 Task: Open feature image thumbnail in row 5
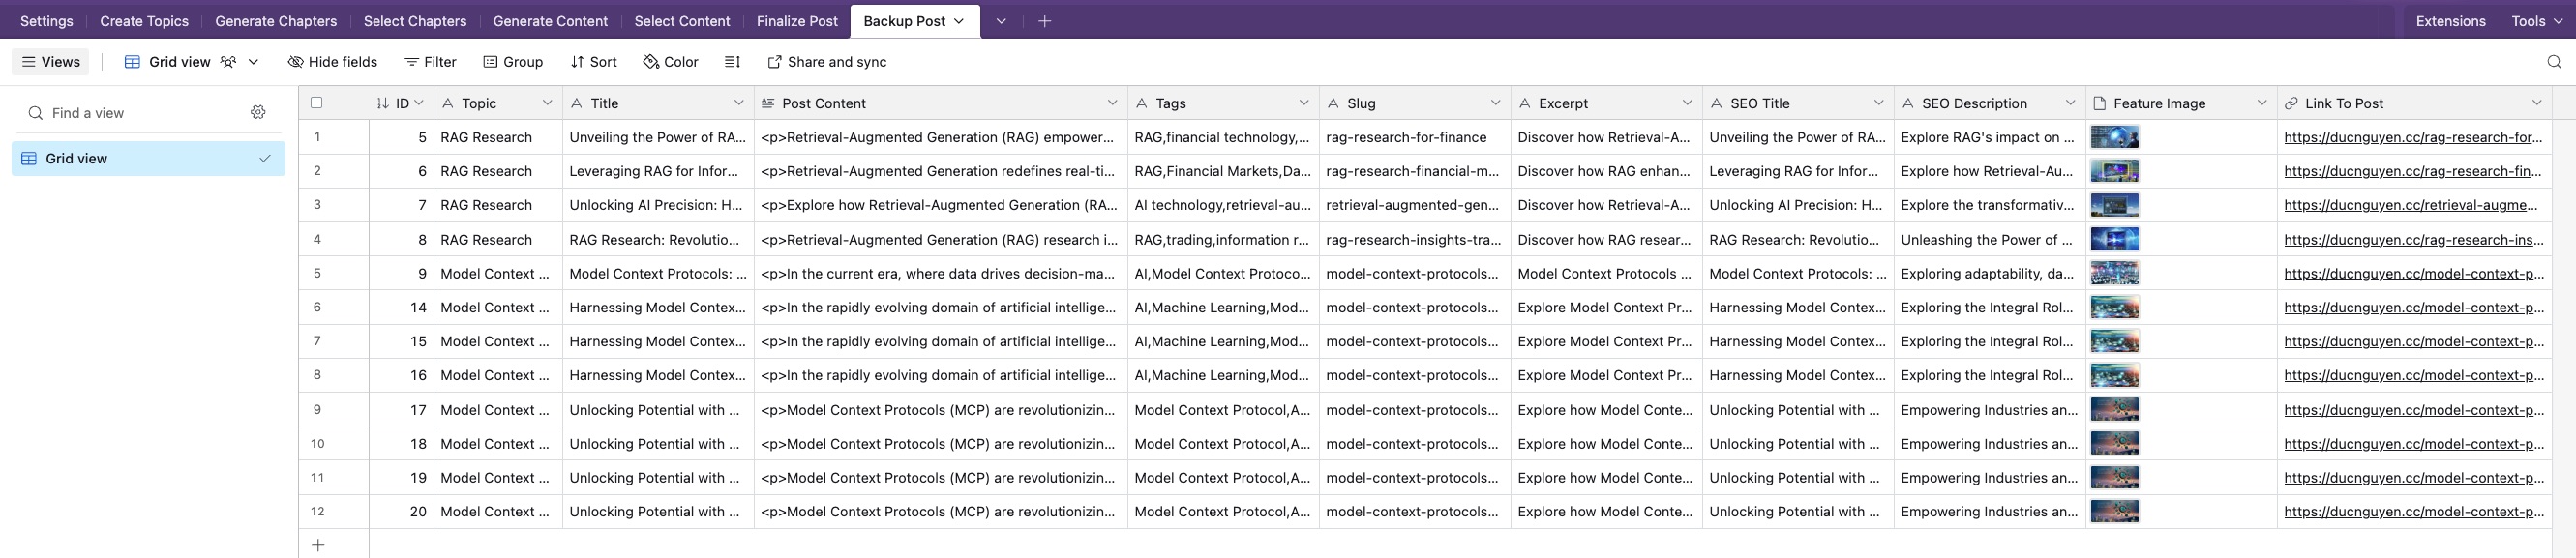click(2114, 273)
